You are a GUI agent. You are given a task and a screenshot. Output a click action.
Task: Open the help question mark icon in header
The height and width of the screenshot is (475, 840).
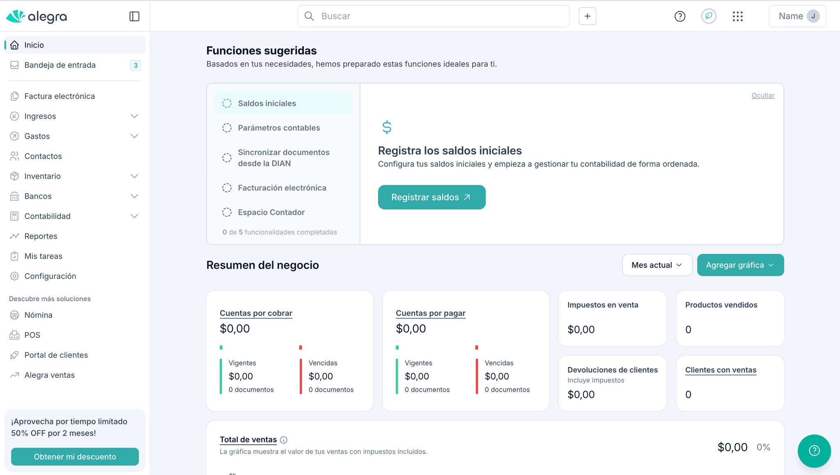pyautogui.click(x=680, y=16)
